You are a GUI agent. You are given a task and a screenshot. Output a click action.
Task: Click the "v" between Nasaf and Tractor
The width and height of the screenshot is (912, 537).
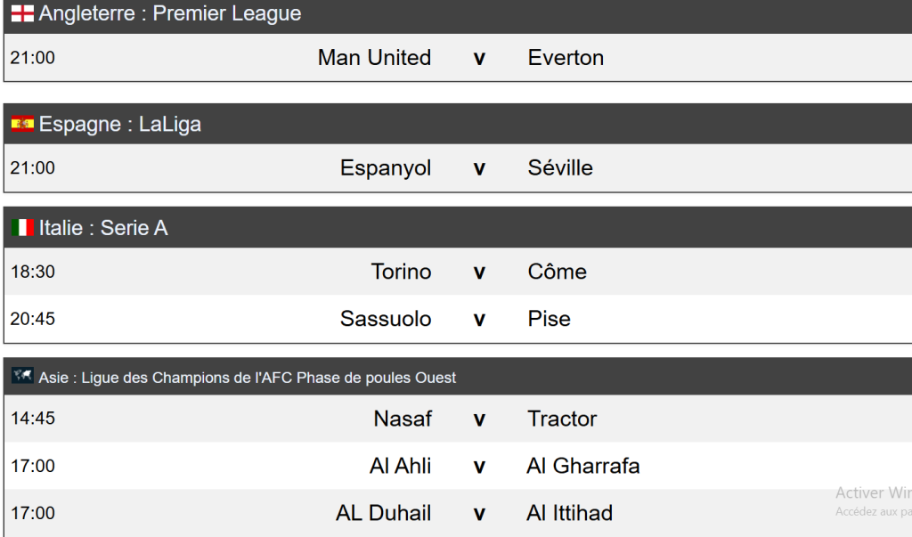pyautogui.click(x=479, y=419)
